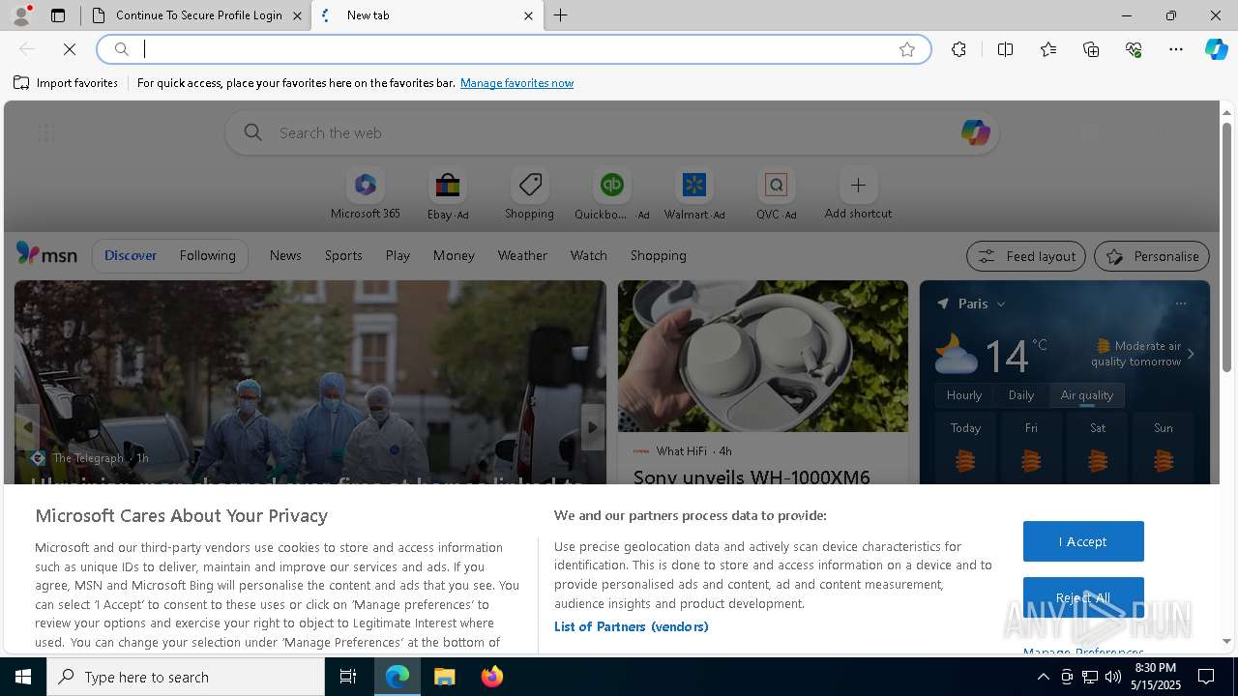Select the Discover feed tab
The width and height of the screenshot is (1238, 696).
131,255
